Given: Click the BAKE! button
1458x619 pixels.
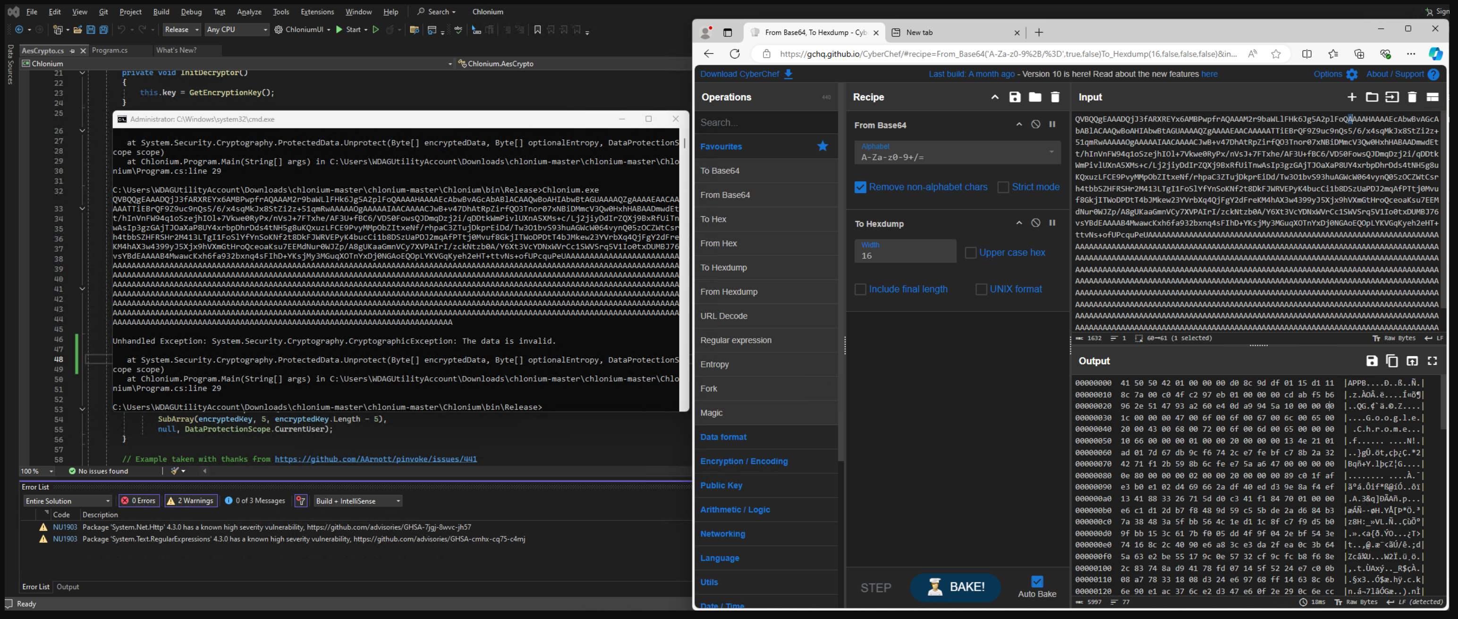Looking at the screenshot, I should (x=955, y=587).
